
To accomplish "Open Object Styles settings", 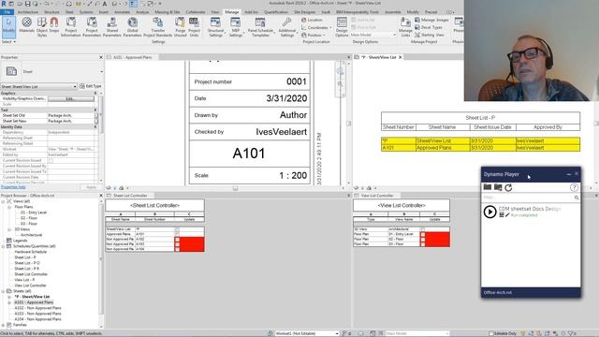I will [x=41, y=26].
